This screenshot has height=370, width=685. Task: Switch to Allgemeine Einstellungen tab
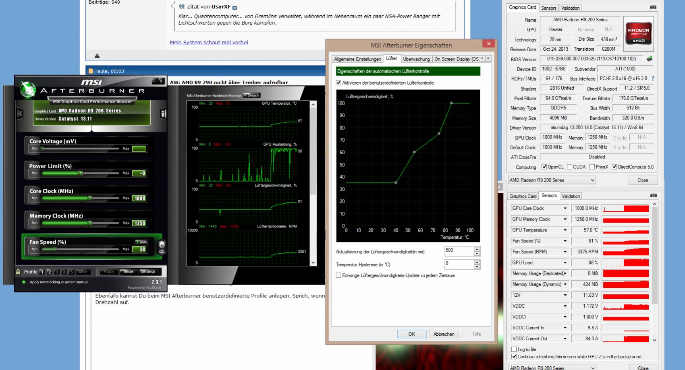(357, 59)
